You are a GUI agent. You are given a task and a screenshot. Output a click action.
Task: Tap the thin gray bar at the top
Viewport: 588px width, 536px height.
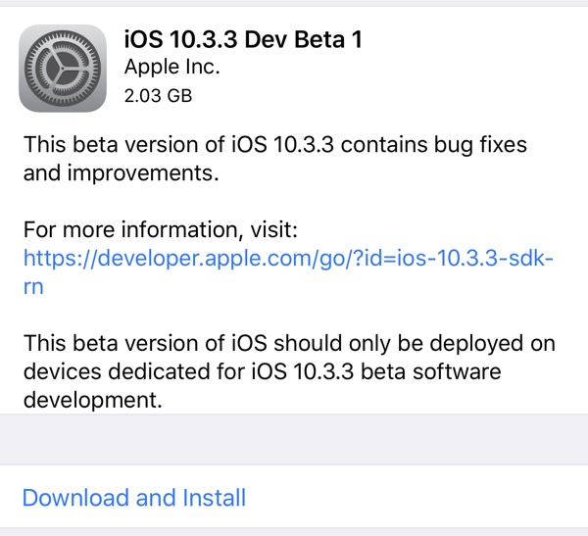[294, 3]
